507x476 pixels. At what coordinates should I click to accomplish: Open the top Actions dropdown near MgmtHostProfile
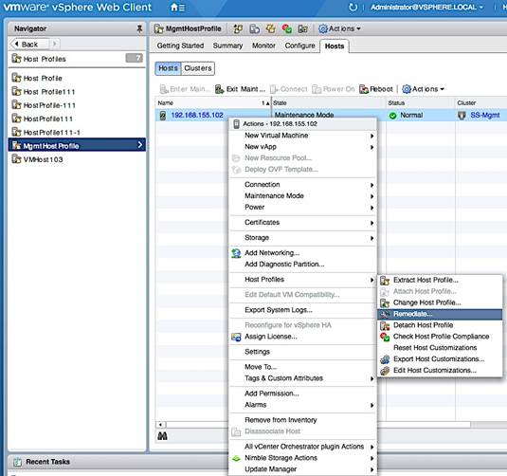[339, 28]
